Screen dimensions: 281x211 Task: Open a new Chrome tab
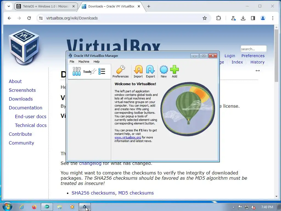pos(148,6)
